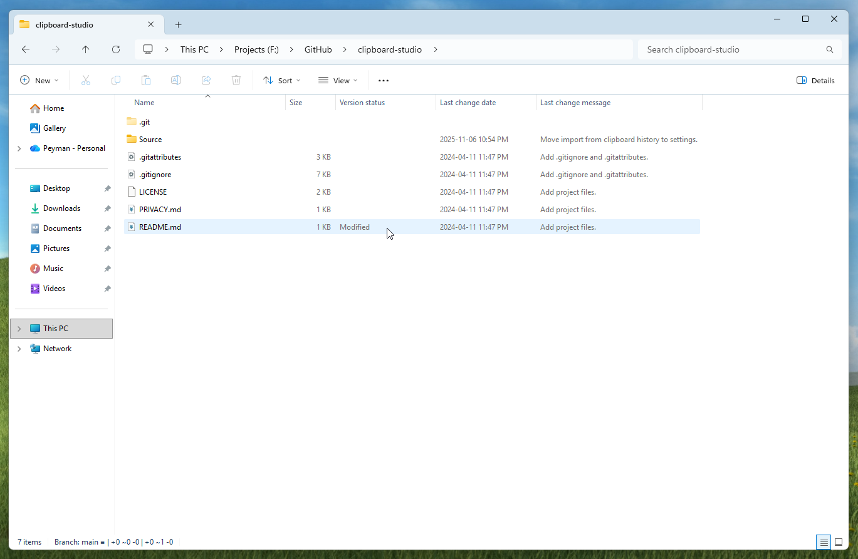Select the README.md file icon
This screenshot has width=858, height=559.
coord(132,227)
